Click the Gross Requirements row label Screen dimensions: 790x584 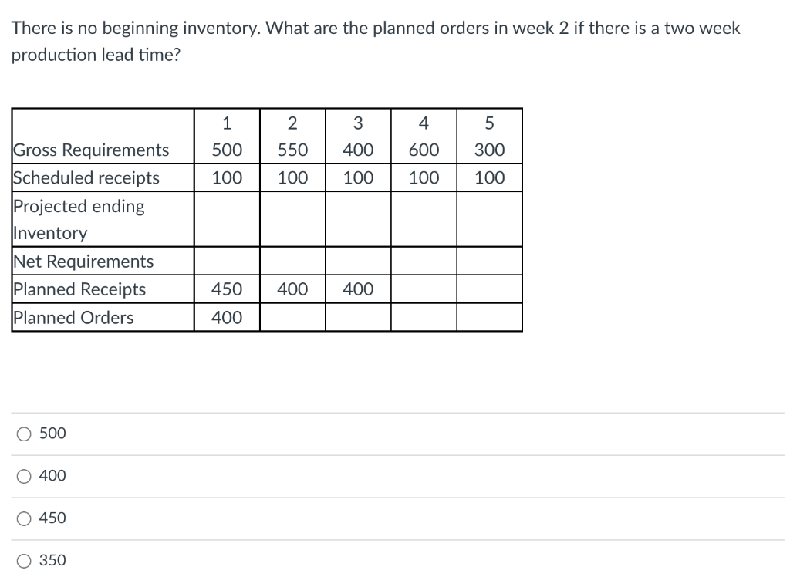93,150
